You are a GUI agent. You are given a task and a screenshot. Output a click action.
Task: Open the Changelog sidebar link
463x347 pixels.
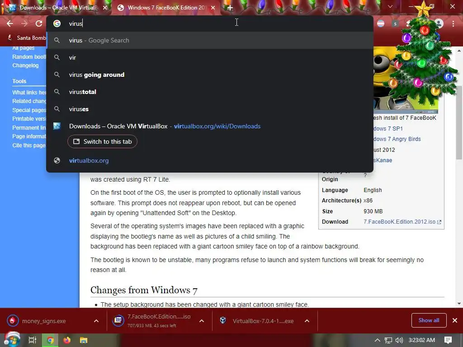pyautogui.click(x=25, y=65)
